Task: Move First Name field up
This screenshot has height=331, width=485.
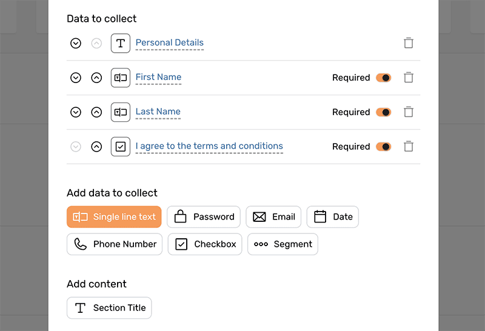Action: 96,78
